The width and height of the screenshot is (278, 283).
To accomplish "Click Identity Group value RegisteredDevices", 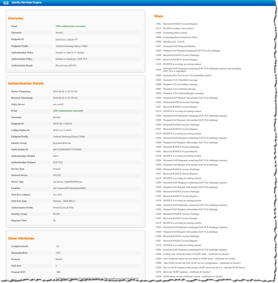I will [x=62, y=143].
